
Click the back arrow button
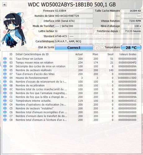tap(4, 5)
